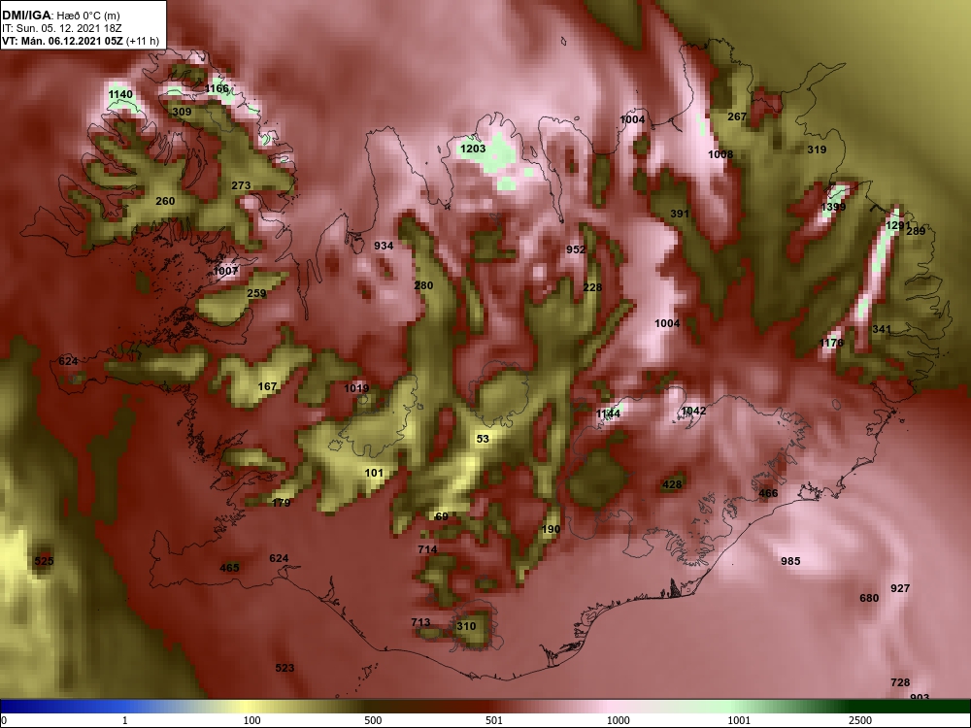Click the '1000' legend tick label
The width and height of the screenshot is (971, 728).
pyautogui.click(x=618, y=720)
